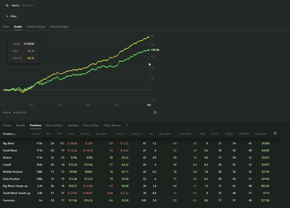Screen dimensions: 290x208
Task: Open the Poker Rooms tab
Action: (x=112, y=125)
